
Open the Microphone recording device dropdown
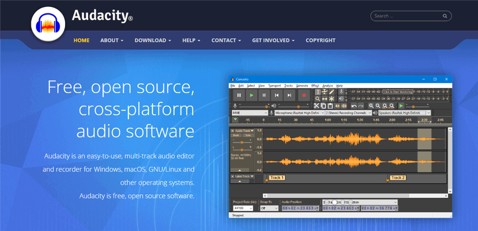[x=300, y=113]
